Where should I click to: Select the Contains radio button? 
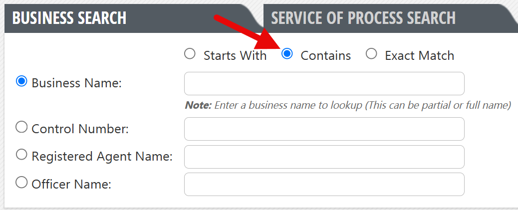(287, 53)
